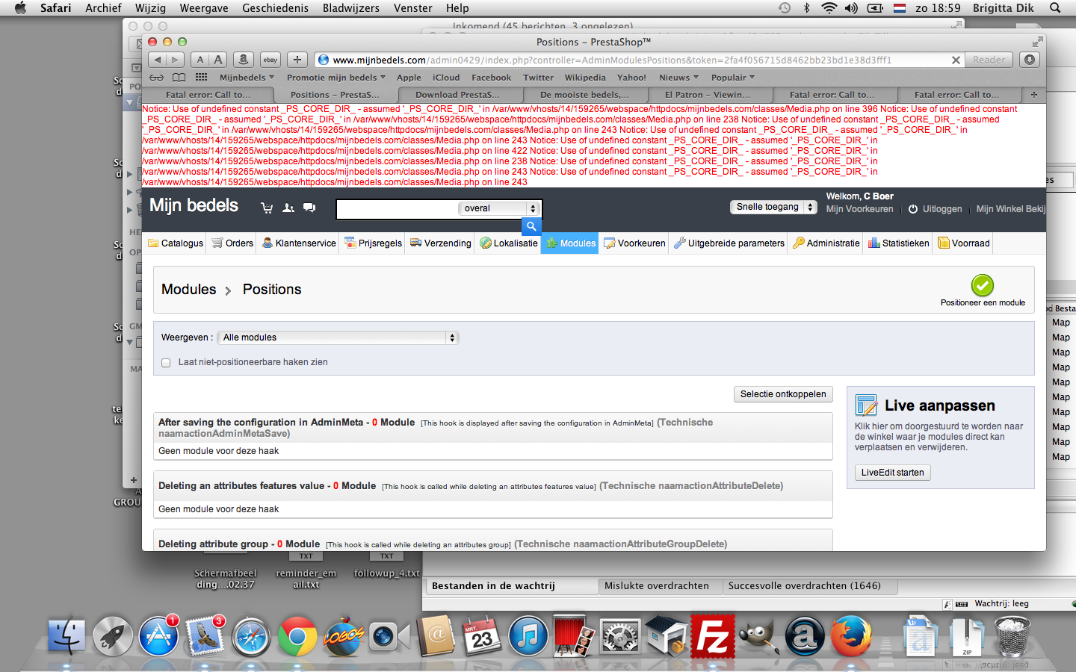The height and width of the screenshot is (672, 1076).
Task: Click the green Positioneer een module icon
Action: pos(983,284)
